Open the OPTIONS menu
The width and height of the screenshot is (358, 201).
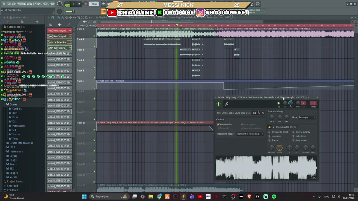tap(37, 4)
